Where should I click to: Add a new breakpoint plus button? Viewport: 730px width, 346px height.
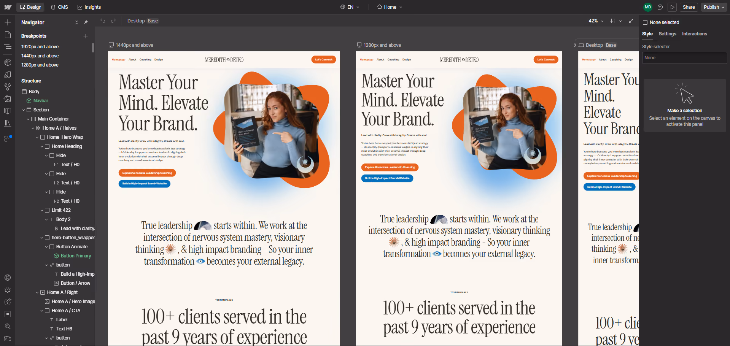tap(86, 36)
